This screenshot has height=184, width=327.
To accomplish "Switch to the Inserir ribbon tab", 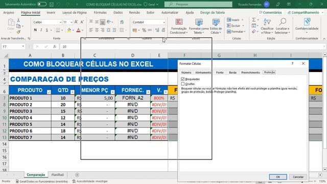I will 51,12.
